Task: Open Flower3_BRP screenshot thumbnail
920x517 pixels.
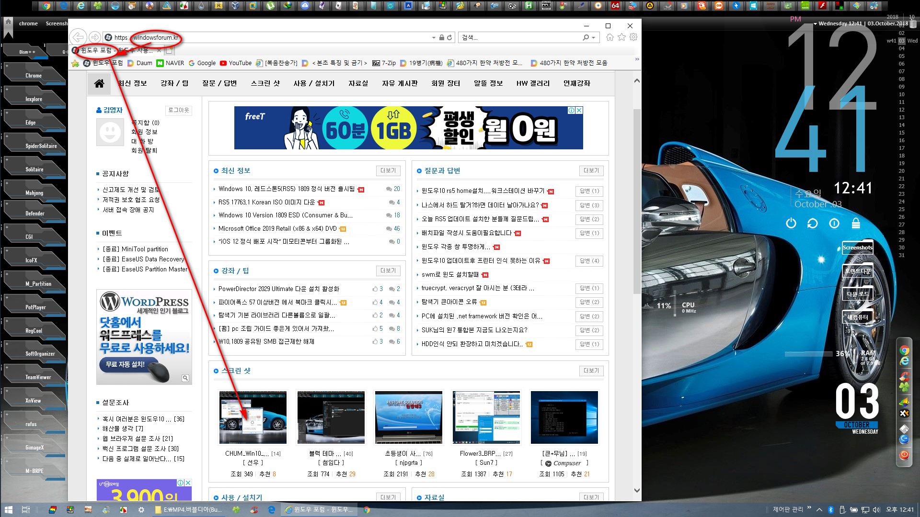Action: click(x=486, y=417)
